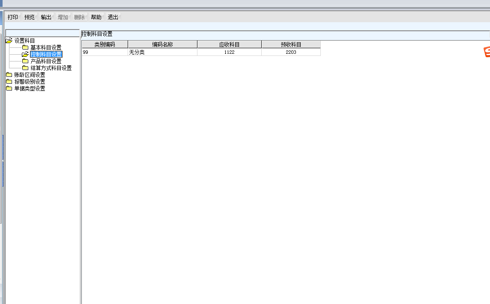Select the 设置科目 tree node
Image resolution: width=490 pixels, height=304 pixels.
point(25,41)
